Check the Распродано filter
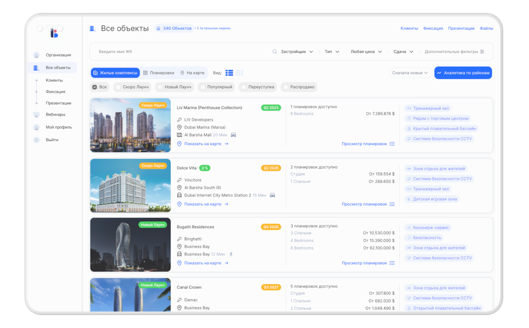Image resolution: width=529 pixels, height=328 pixels. (286, 87)
